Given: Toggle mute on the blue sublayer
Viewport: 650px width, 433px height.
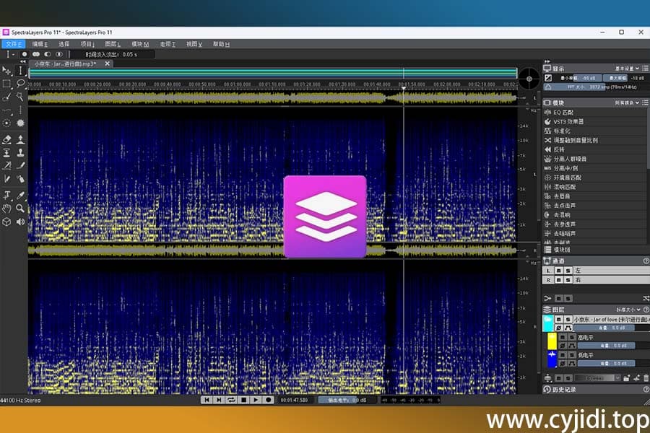Looking at the screenshot, I should click(563, 355).
